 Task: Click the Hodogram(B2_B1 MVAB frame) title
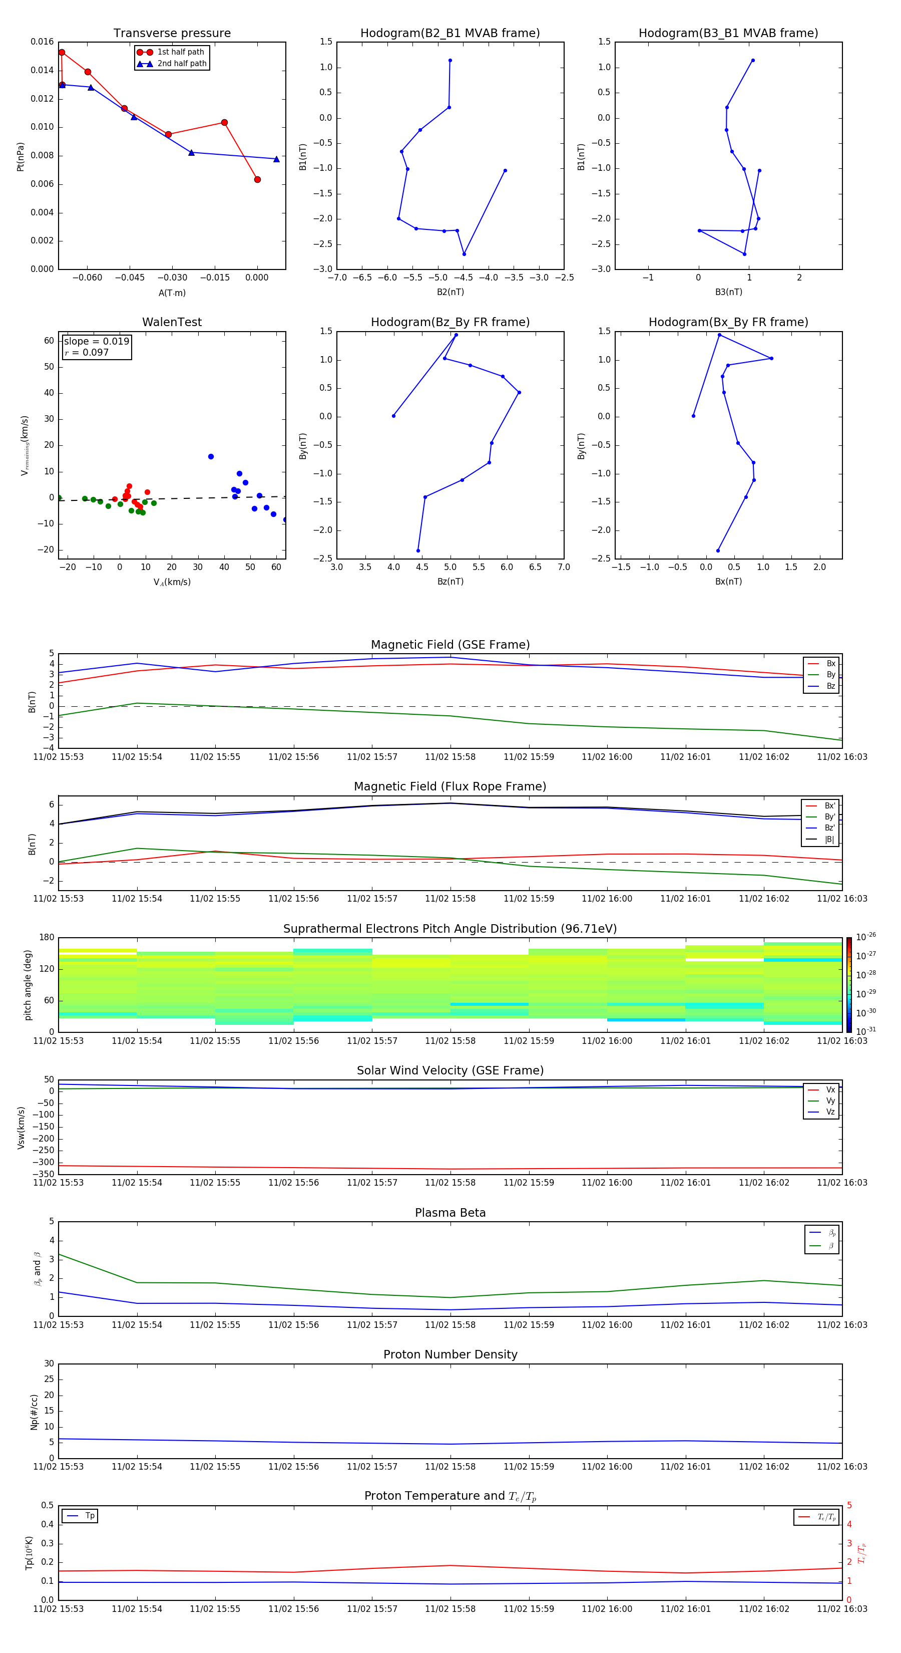tap(449, 34)
